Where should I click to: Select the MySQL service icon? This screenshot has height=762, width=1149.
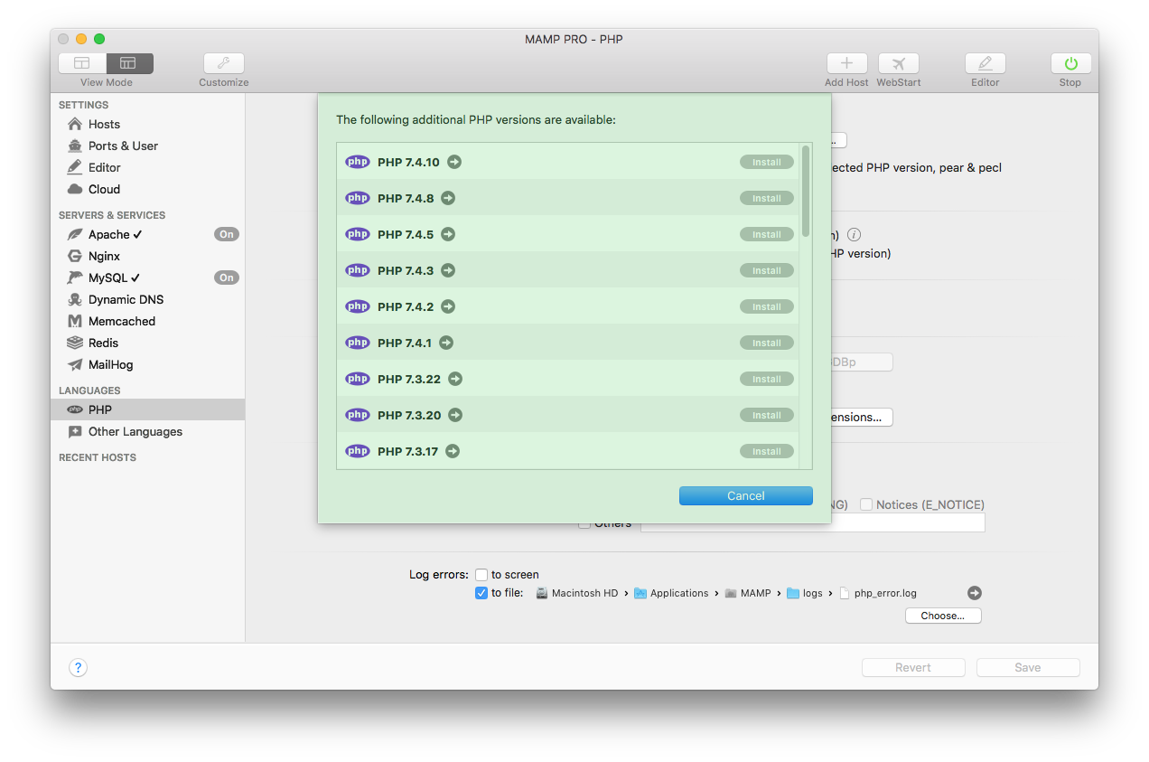[75, 278]
